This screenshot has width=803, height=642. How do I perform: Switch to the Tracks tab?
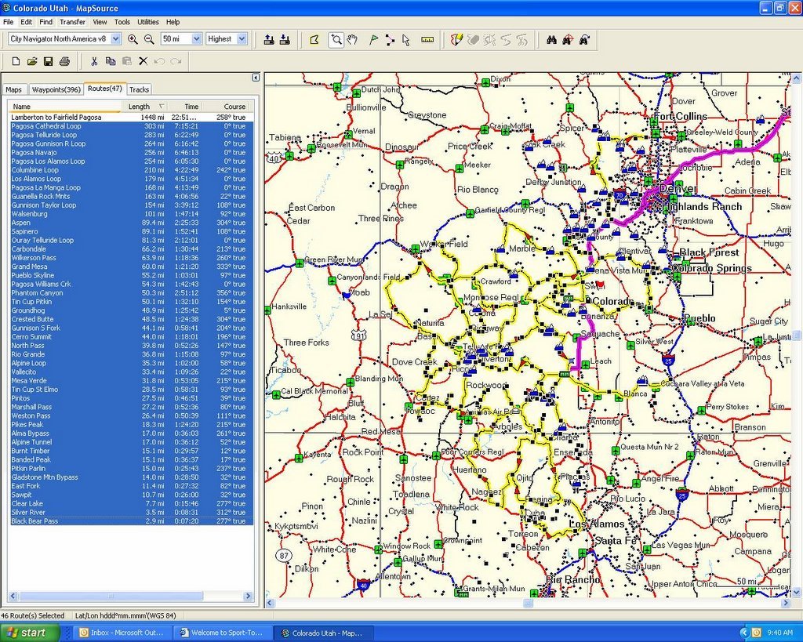tap(139, 89)
